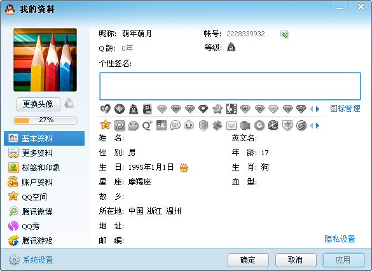Switch to 标签和印象 tab
Screen dimensions: 372x271
[44, 167]
